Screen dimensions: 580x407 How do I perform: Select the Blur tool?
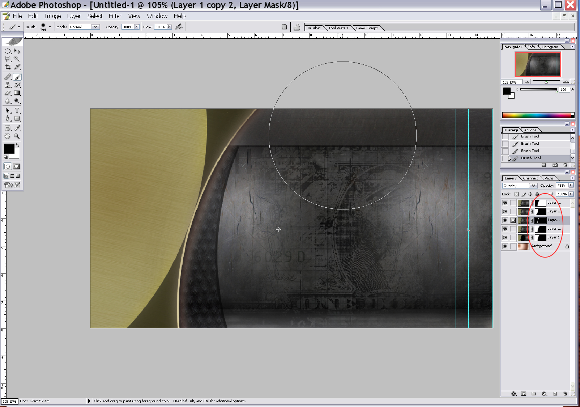click(8, 101)
